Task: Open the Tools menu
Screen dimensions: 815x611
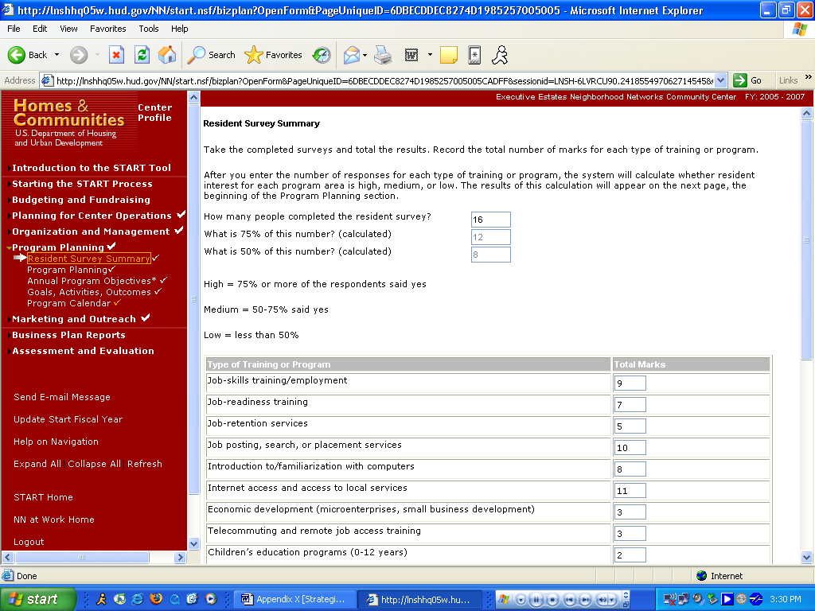Action: pos(149,29)
